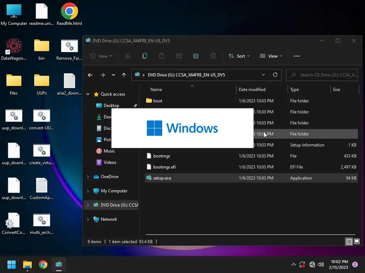365x273 pixels.
Task: Select the CustomAp... text file on desktop
Action: click(41, 188)
